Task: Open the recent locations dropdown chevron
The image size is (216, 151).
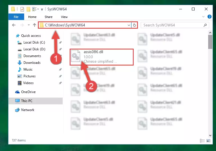Action: 29,25
